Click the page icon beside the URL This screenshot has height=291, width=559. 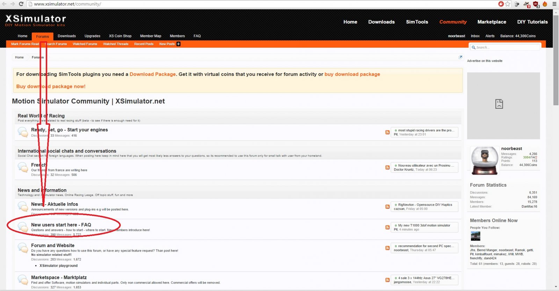point(30,4)
